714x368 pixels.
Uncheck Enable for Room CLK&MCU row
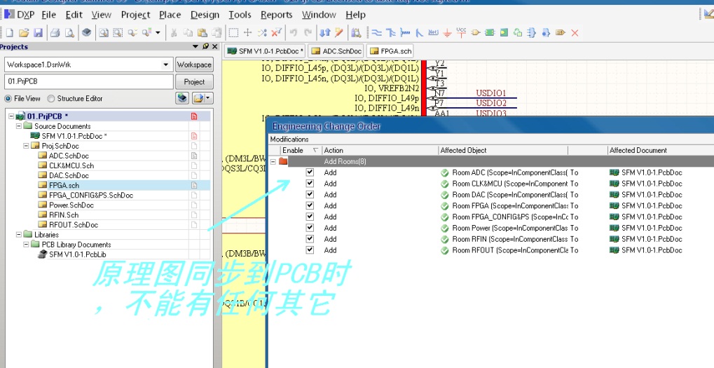(310, 183)
